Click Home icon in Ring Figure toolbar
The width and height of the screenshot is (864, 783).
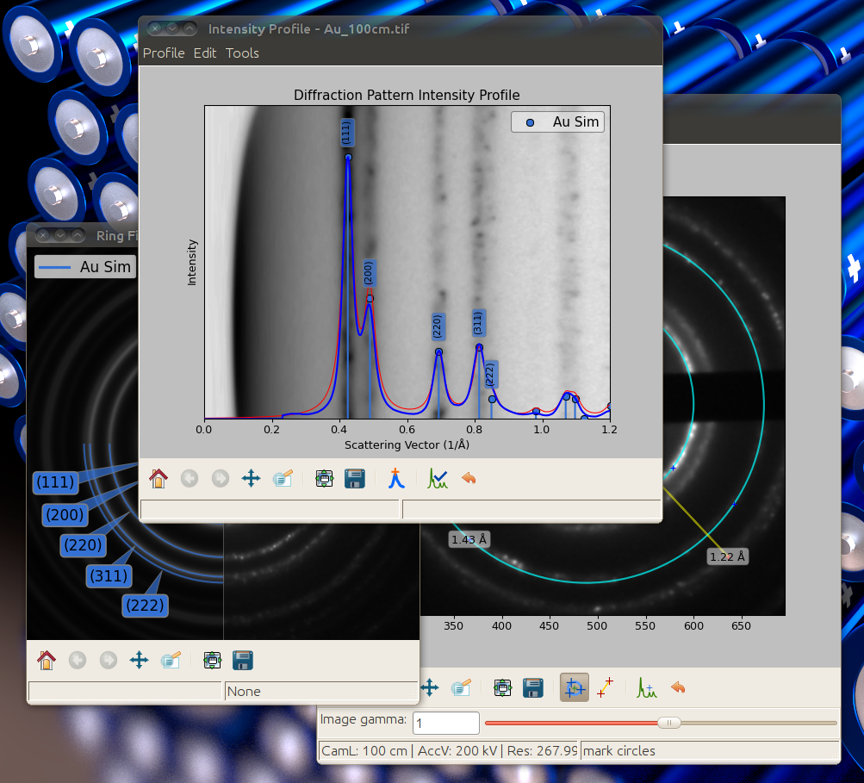pyautogui.click(x=47, y=660)
